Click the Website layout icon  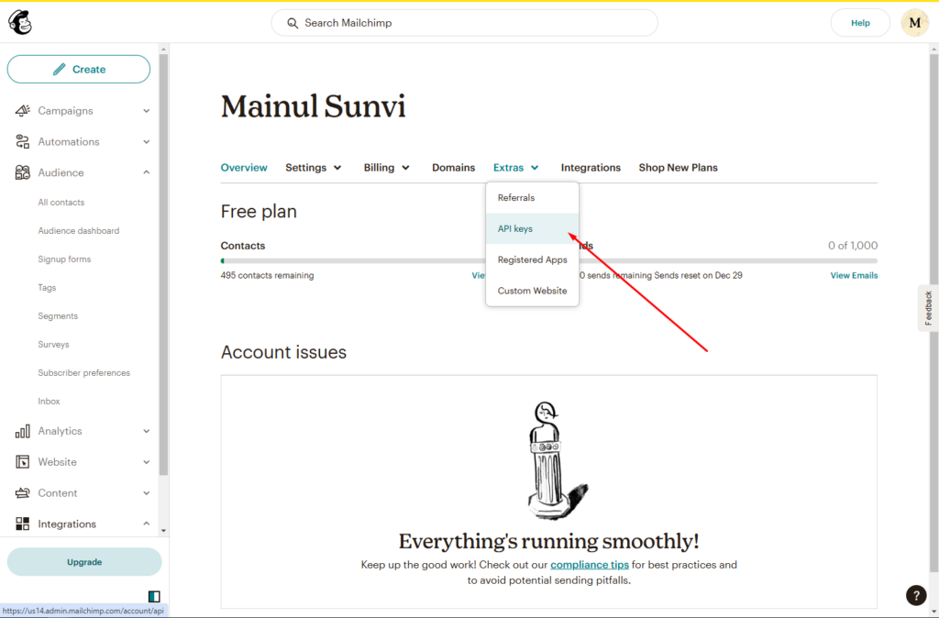coord(22,462)
